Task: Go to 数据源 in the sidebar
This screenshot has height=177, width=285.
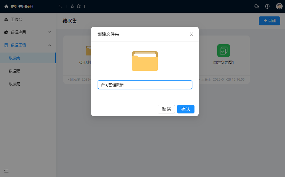Action: pos(14,71)
